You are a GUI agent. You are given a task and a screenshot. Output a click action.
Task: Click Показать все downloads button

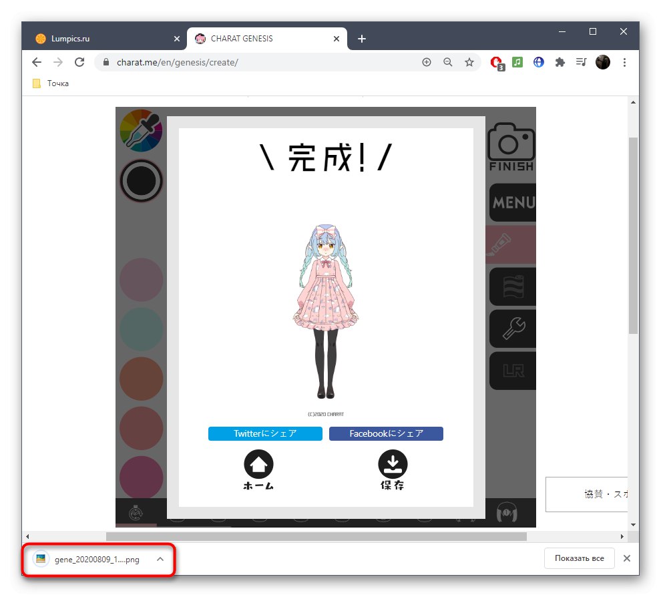(580, 558)
